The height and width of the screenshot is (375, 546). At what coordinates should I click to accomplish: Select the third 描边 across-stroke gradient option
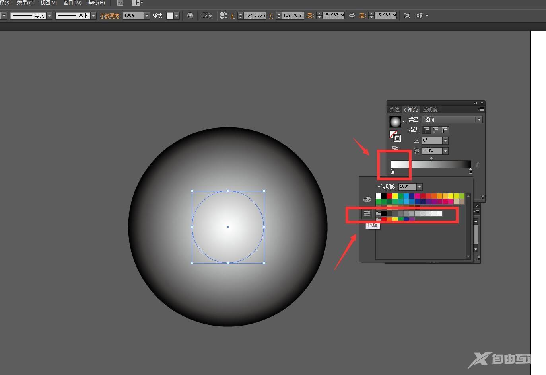click(x=445, y=130)
